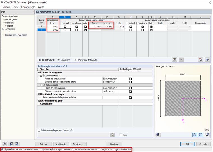Open the Detalhes... dialog
This screenshot has width=213, height=152.
78,144
